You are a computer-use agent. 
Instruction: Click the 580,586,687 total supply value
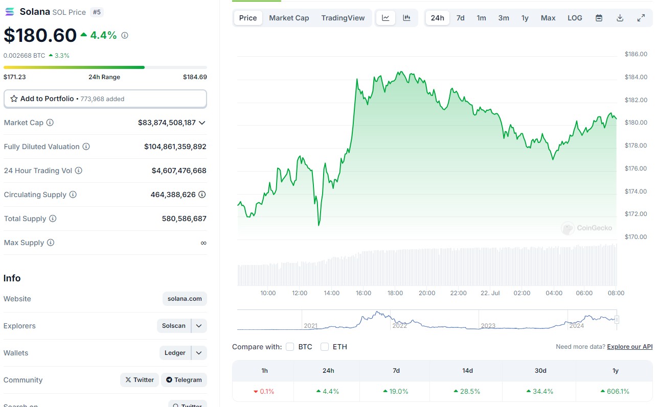[184, 219]
